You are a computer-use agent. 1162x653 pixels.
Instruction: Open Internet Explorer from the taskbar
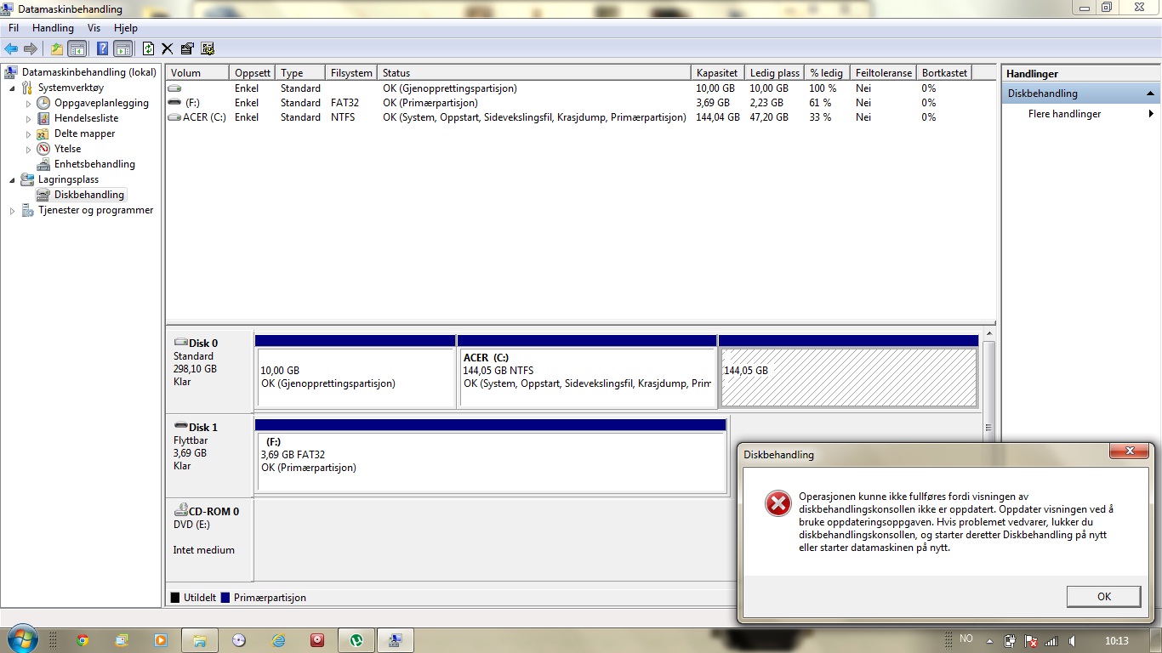pyautogui.click(x=277, y=640)
